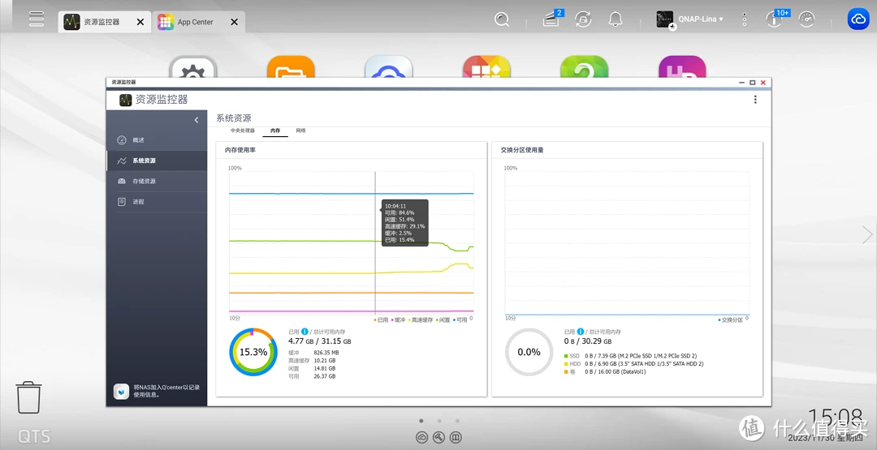Viewport: 877px width, 450px height.
Task: Toggle the 已用 legend series in memory chart
Action: tap(381, 320)
